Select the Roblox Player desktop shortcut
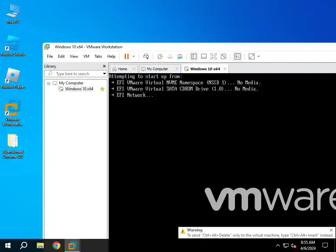The image size is (336, 252). pos(13,78)
